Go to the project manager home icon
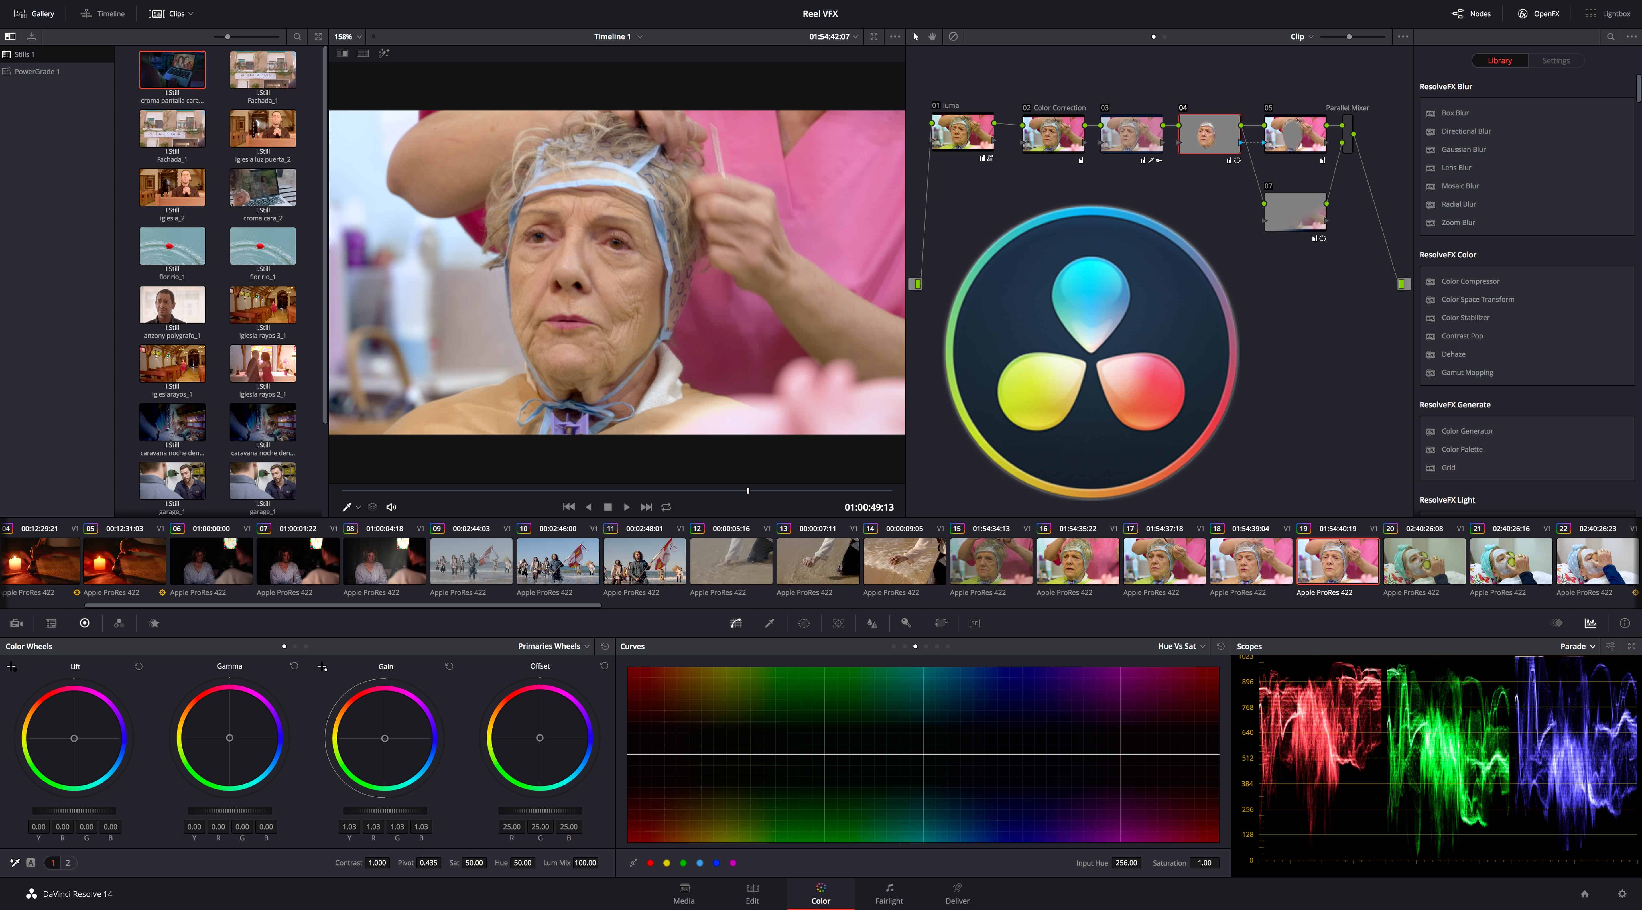Viewport: 1642px width, 910px height. coord(1585,894)
